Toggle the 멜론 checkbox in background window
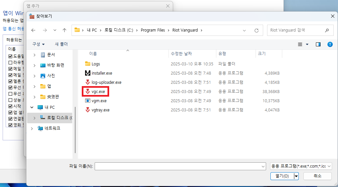The width and height of the screenshot is (338, 187). click(10, 81)
